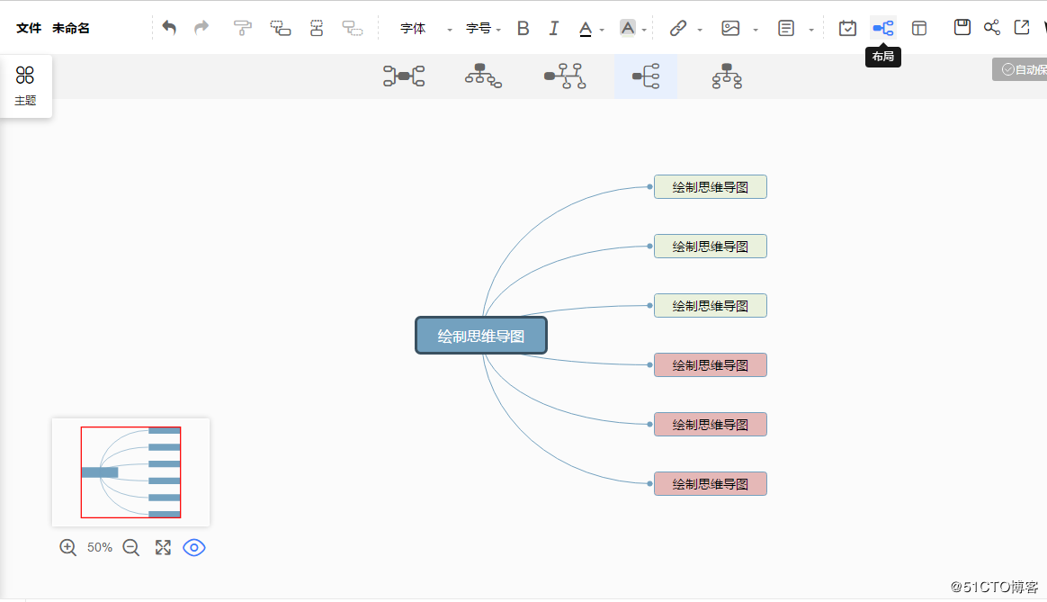This screenshot has height=602, width=1047.
Task: Save the mind map
Action: 962,27
